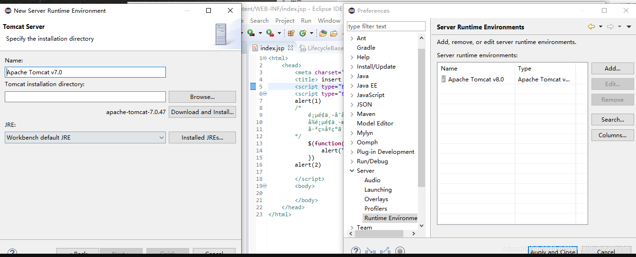The image size is (636, 257).
Task: Select Gradle in the preferences tree
Action: (x=366, y=48)
